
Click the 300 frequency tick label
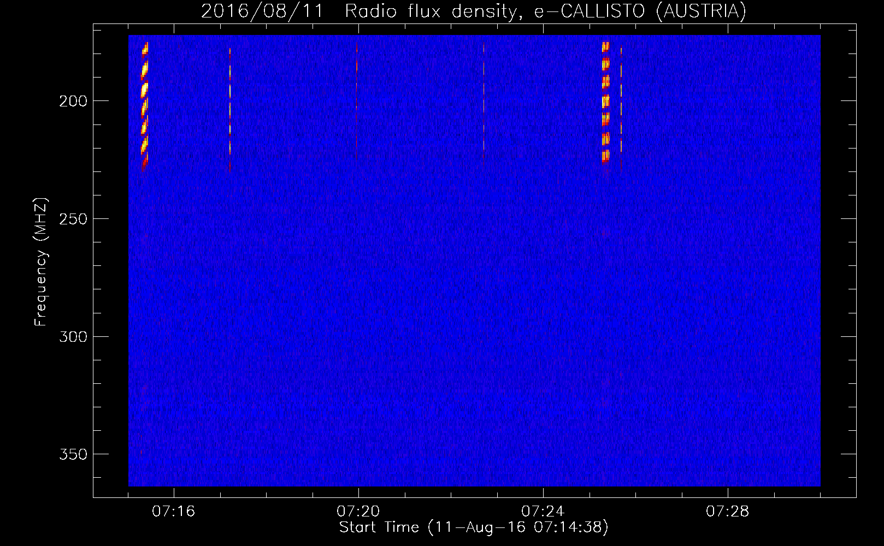73,337
